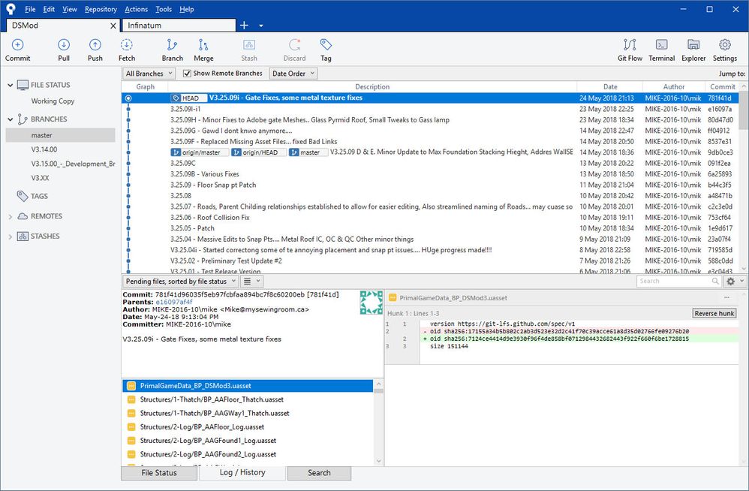This screenshot has height=491, width=749.
Task: Open the All Branches dropdown
Action: pos(149,74)
